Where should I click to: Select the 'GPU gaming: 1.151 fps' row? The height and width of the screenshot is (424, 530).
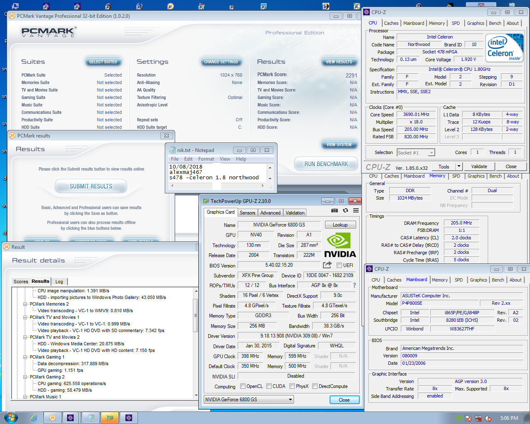60,370
